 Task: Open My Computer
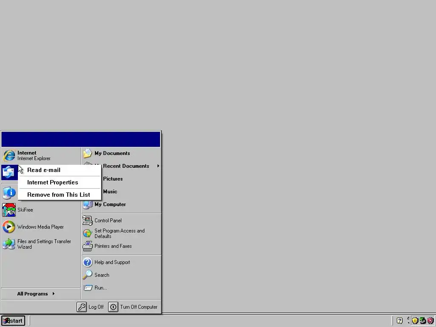[121, 204]
